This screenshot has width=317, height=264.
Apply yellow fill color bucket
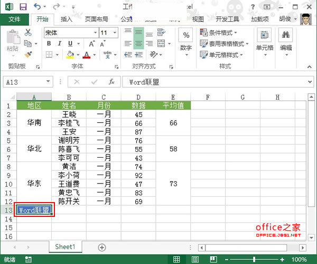(70, 54)
